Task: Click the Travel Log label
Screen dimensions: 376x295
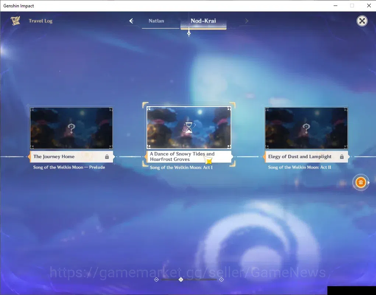Action: click(41, 21)
